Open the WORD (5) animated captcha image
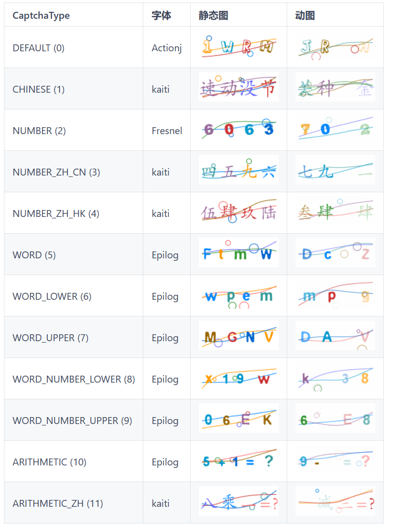Image resolution: width=397 pixels, height=529 pixels. [x=335, y=254]
